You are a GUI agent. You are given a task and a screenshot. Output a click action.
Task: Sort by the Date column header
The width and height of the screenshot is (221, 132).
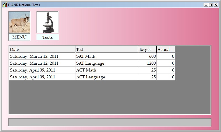(x=42, y=50)
